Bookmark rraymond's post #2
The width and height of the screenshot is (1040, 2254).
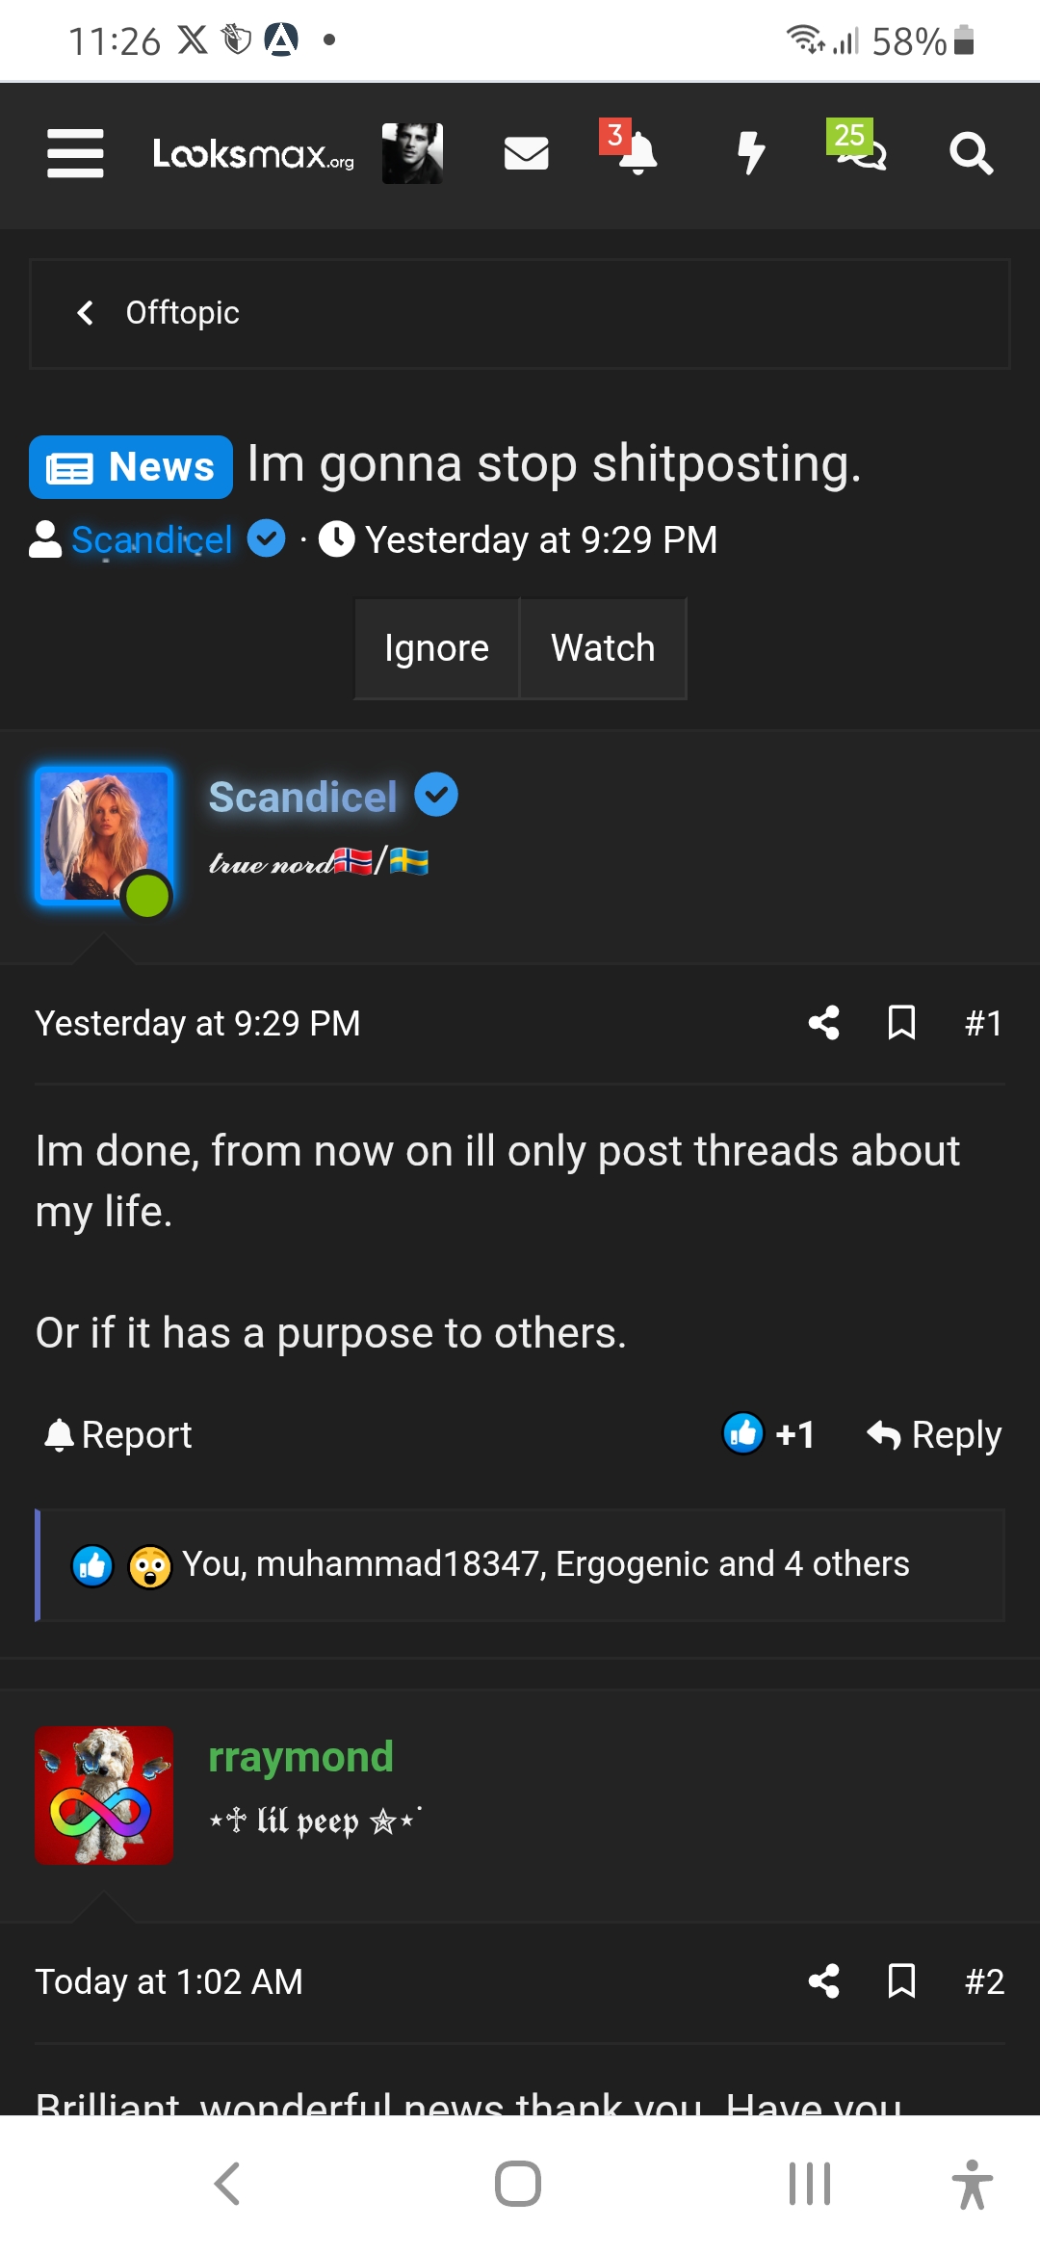click(901, 1981)
